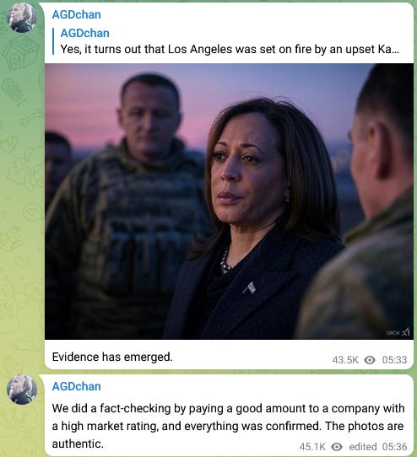Click the 05:33 timestamp
This screenshot has height=457, width=417.
[x=394, y=360]
